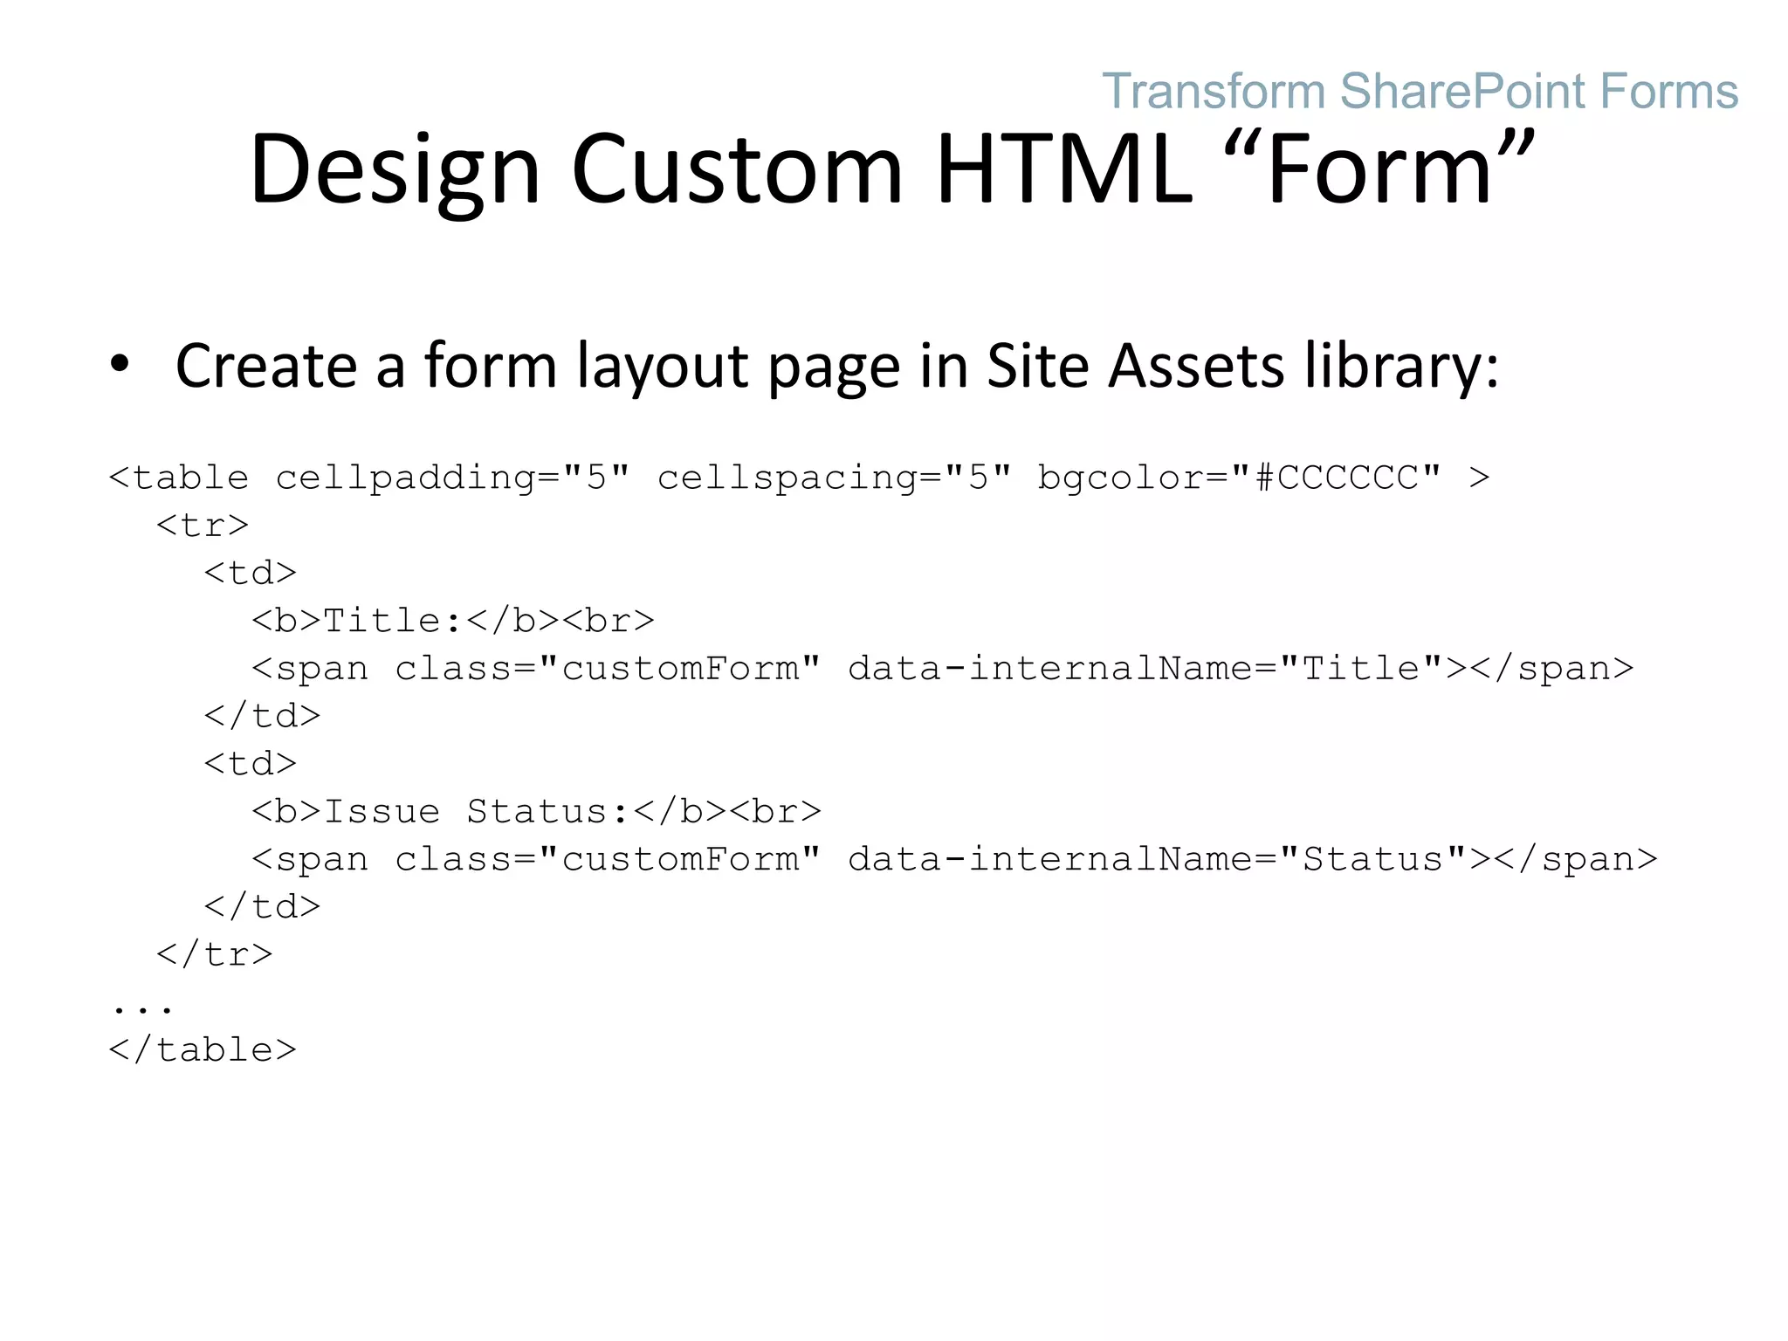Click the bullet 'Create a form layout page in Site Assets library:'
Image resolution: width=1788 pixels, height=1341 pixels.
(836, 365)
